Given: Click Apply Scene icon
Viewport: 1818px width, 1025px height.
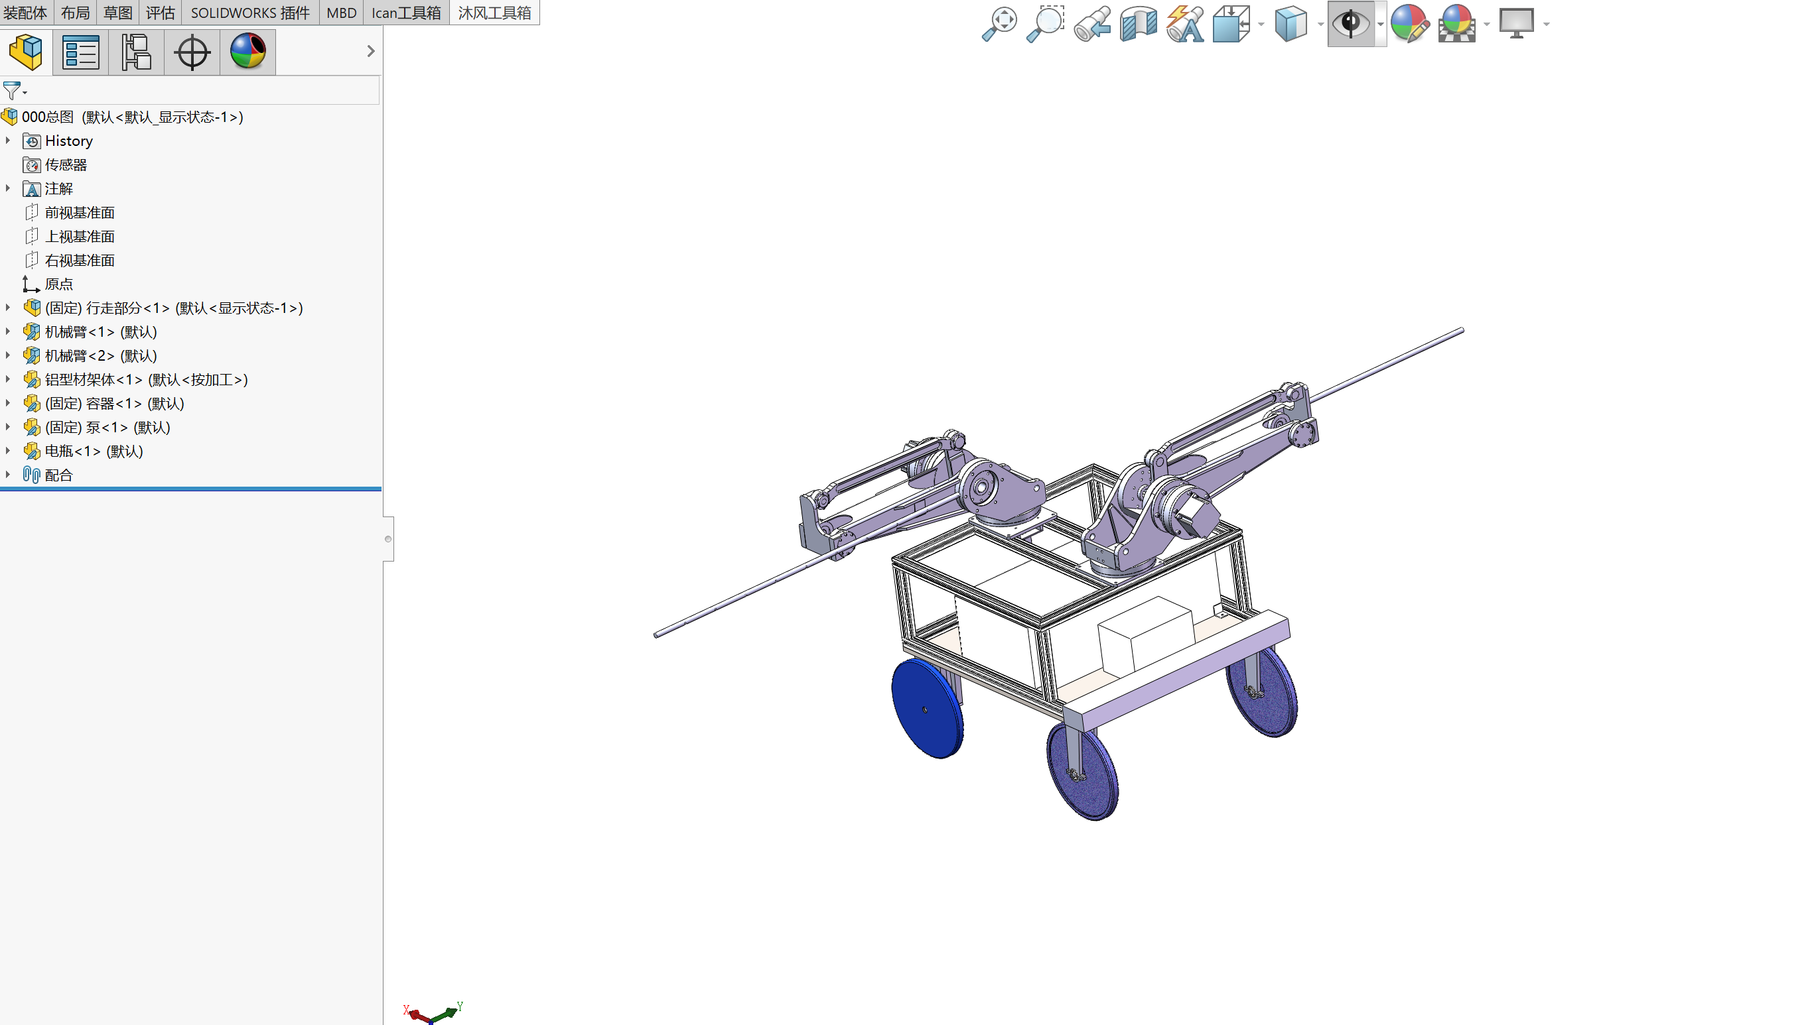Looking at the screenshot, I should [1457, 24].
